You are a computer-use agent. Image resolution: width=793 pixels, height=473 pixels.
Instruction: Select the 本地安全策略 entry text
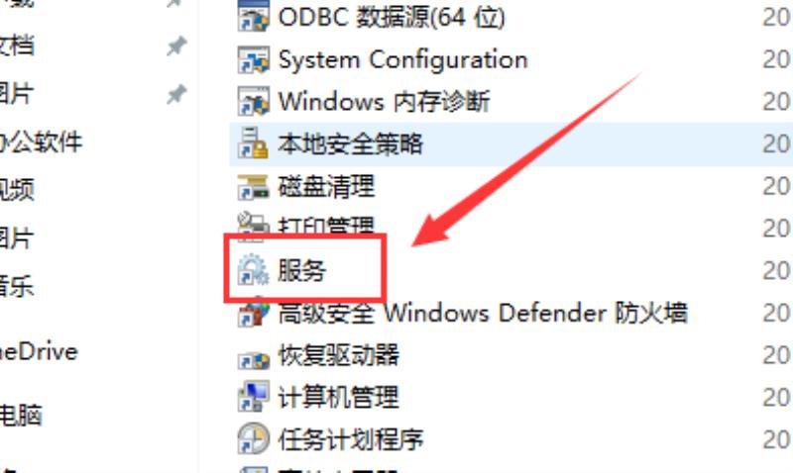click(x=350, y=143)
